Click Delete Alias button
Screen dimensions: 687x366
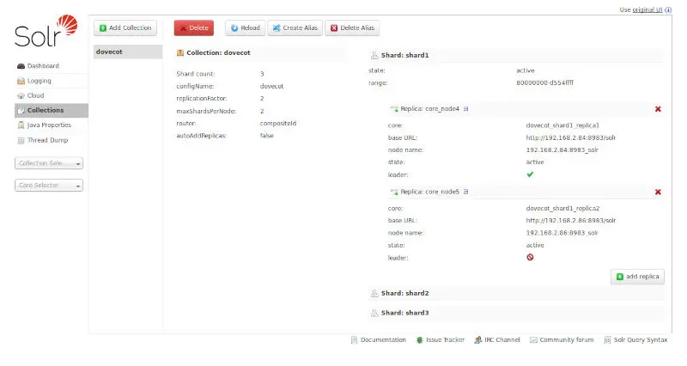tap(352, 27)
